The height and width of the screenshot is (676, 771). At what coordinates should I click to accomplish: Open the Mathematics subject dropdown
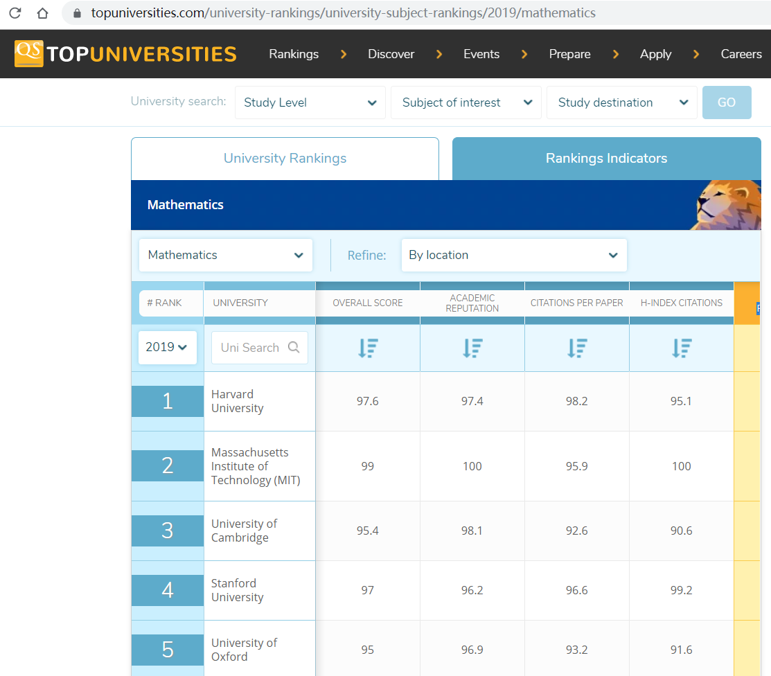pyautogui.click(x=225, y=255)
